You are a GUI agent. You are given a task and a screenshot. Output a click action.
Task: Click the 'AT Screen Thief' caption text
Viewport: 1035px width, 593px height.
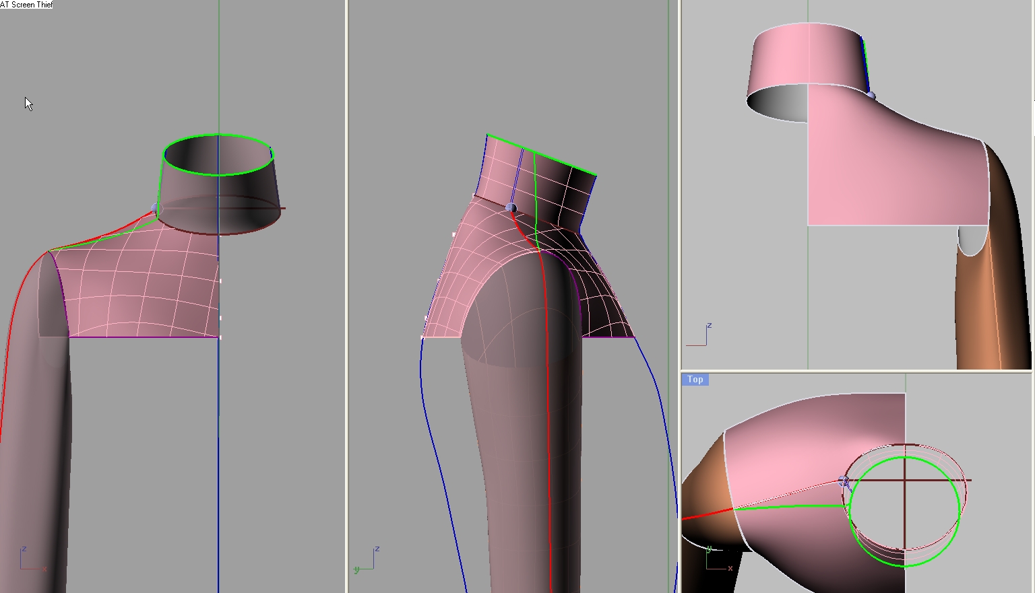(26, 5)
